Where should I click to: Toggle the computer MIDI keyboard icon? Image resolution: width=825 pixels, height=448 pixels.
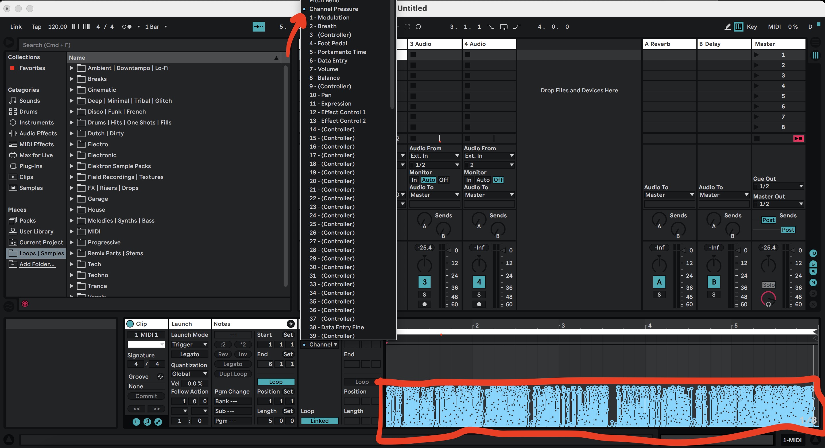739,27
